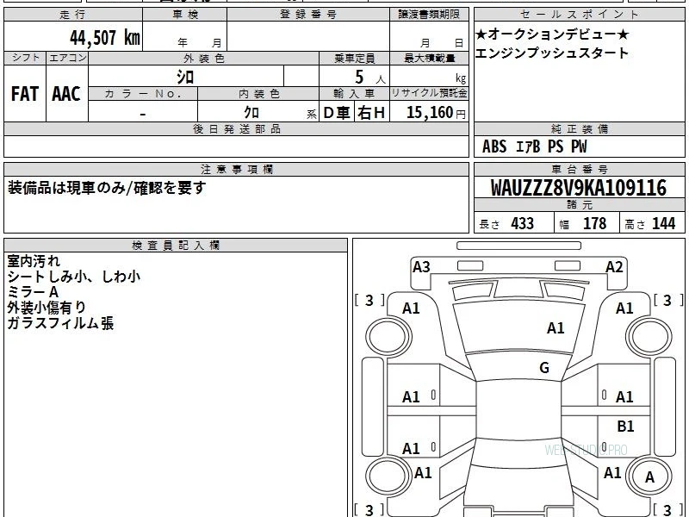Image resolution: width=689 pixels, height=517 pixels.
Task: Select the カラーNo. header
Action: (143, 94)
